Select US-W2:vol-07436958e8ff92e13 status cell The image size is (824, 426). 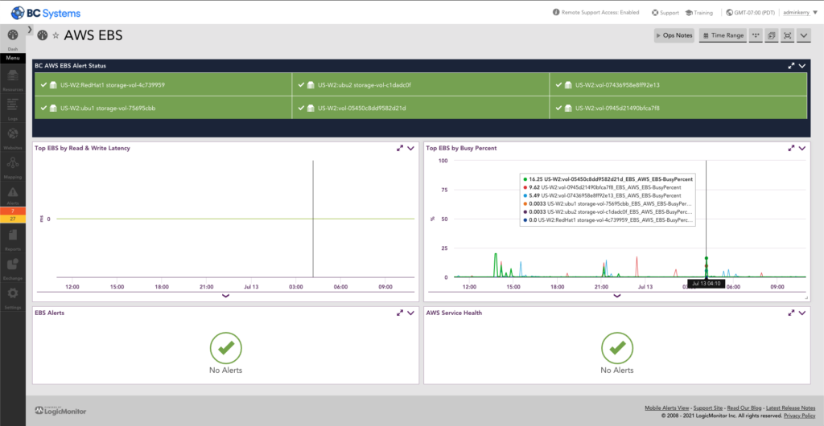678,84
